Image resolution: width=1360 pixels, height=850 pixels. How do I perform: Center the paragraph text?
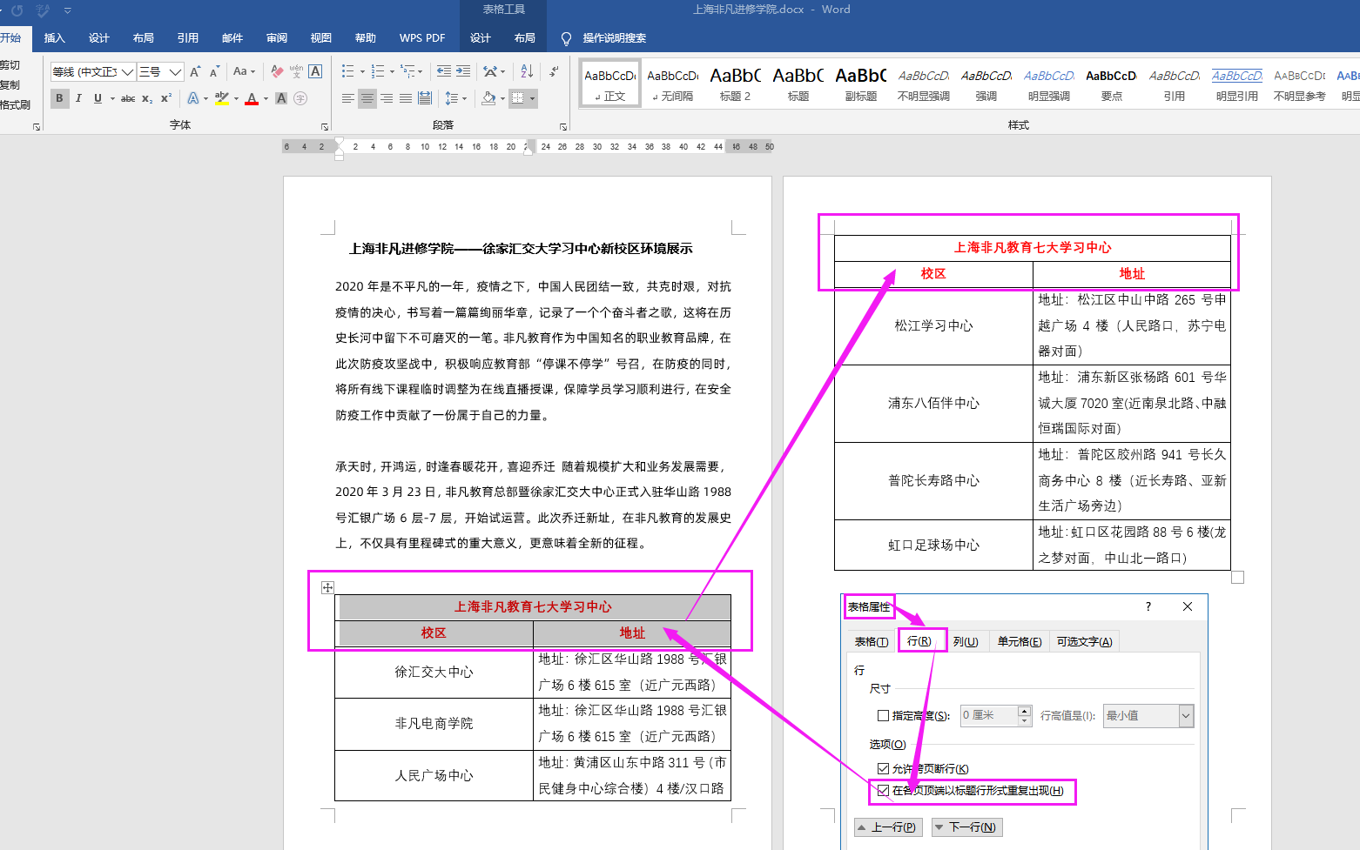[x=367, y=98]
